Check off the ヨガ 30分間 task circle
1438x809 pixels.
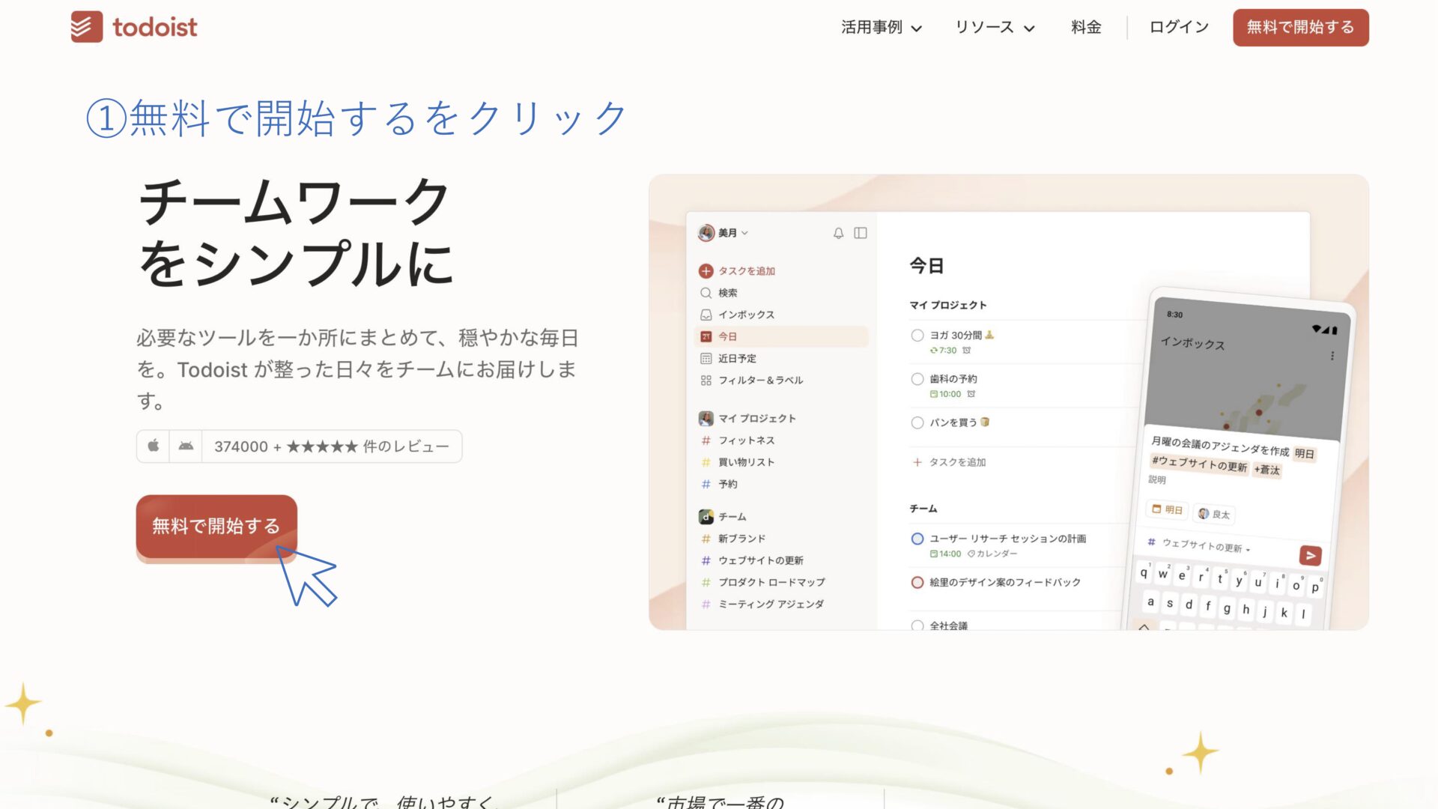(917, 336)
